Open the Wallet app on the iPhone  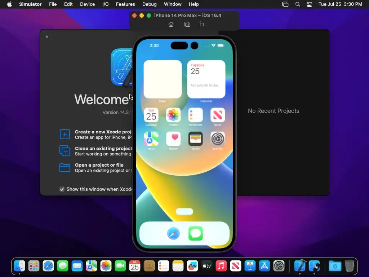tap(195, 139)
